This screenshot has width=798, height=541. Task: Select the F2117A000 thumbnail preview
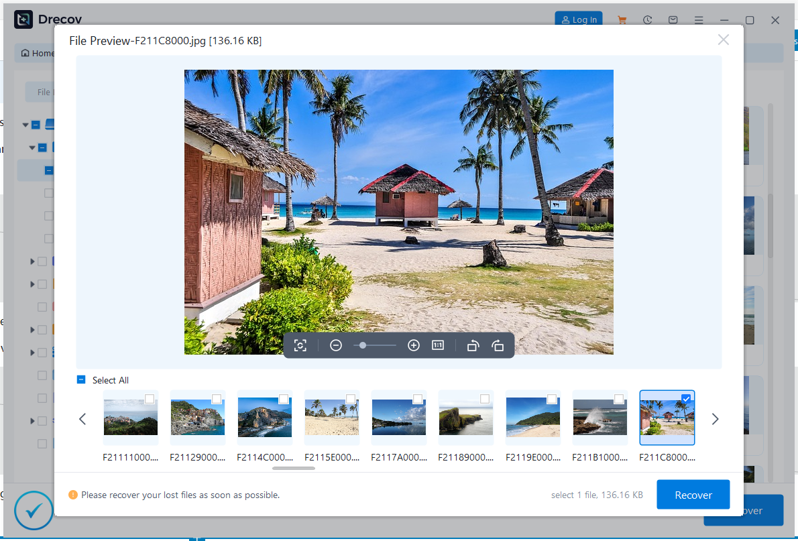pos(398,417)
